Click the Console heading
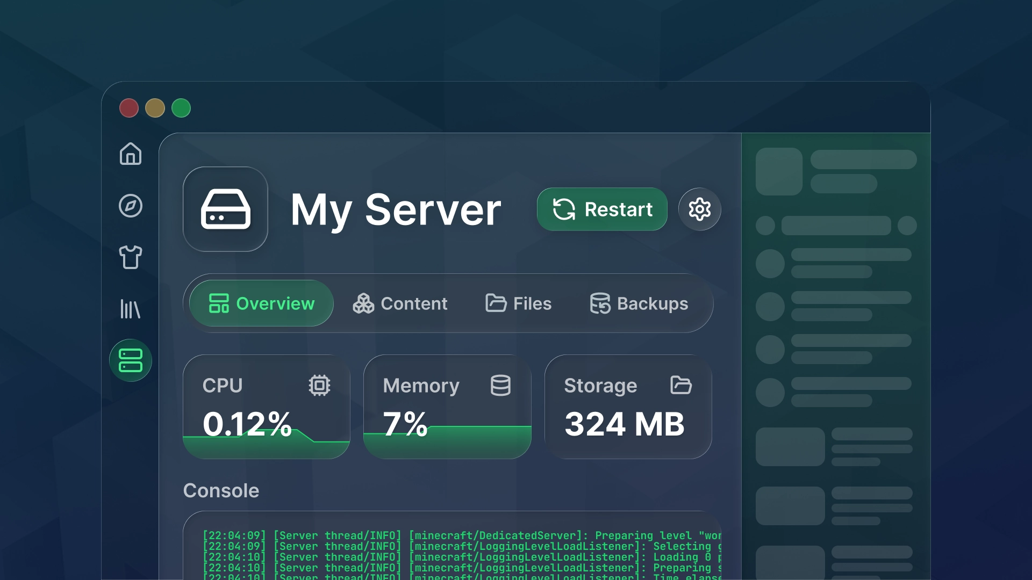This screenshot has width=1032, height=580. click(x=221, y=491)
